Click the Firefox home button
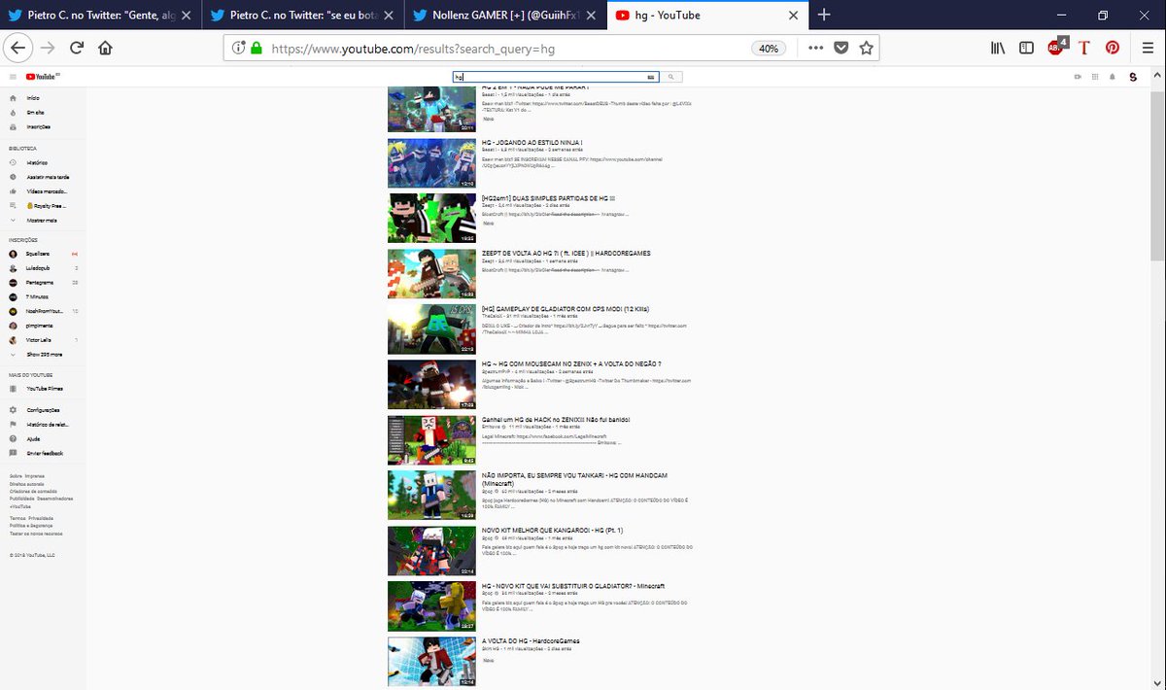This screenshot has height=690, width=1166. coord(105,48)
